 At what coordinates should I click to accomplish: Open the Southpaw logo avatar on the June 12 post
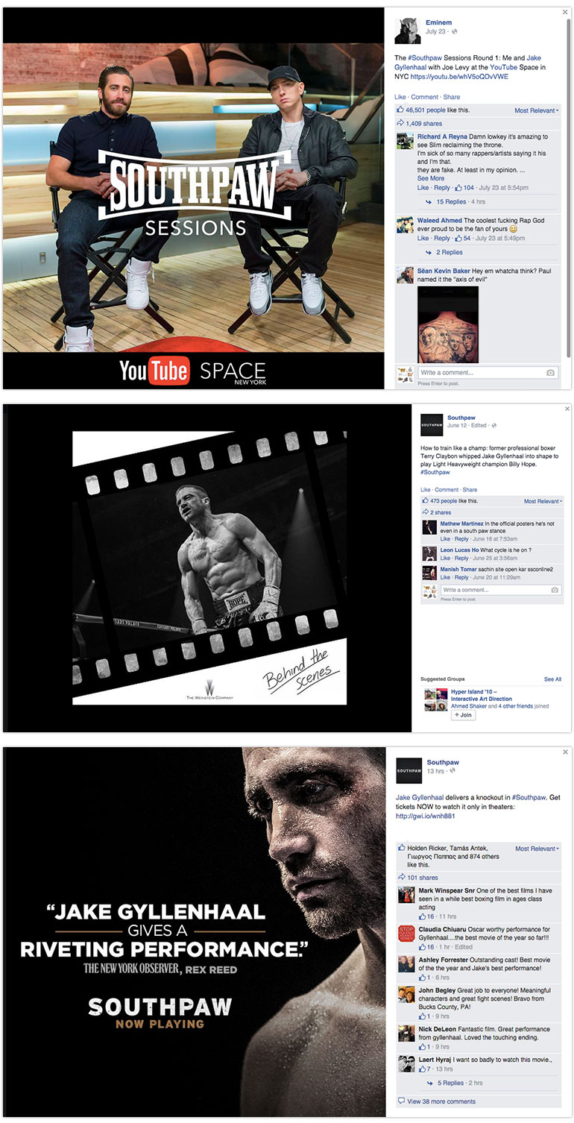(432, 424)
